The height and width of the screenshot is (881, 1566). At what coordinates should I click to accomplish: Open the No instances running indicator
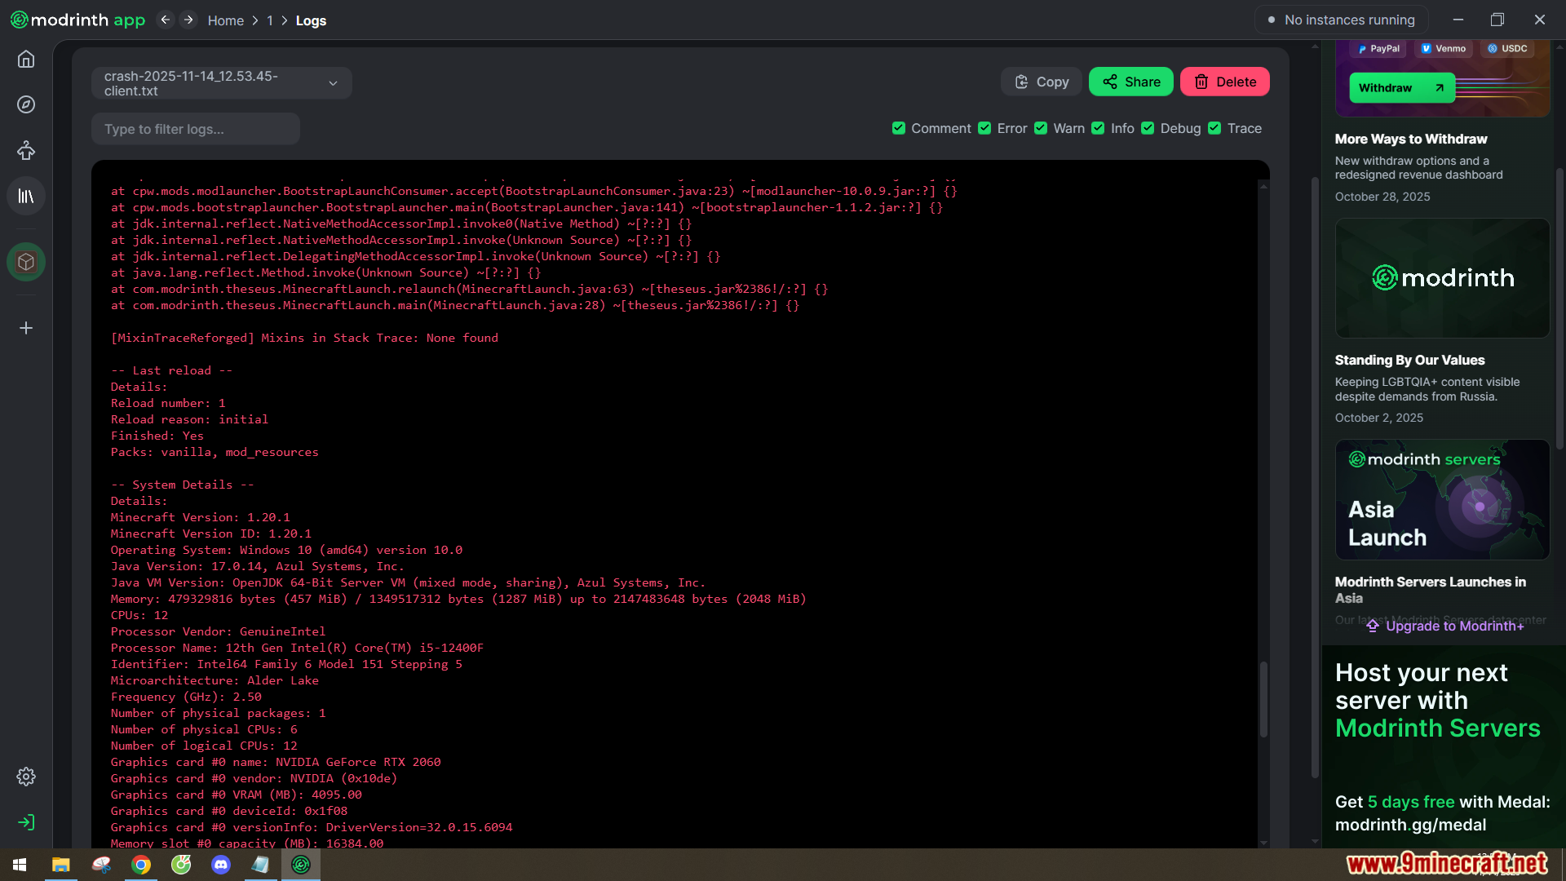click(x=1341, y=20)
